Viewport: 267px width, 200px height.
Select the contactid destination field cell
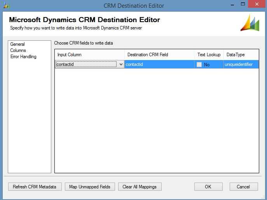tap(159, 64)
